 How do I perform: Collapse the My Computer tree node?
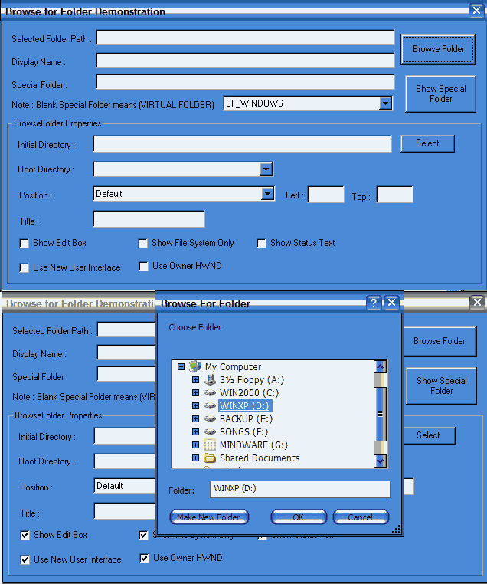pos(181,367)
